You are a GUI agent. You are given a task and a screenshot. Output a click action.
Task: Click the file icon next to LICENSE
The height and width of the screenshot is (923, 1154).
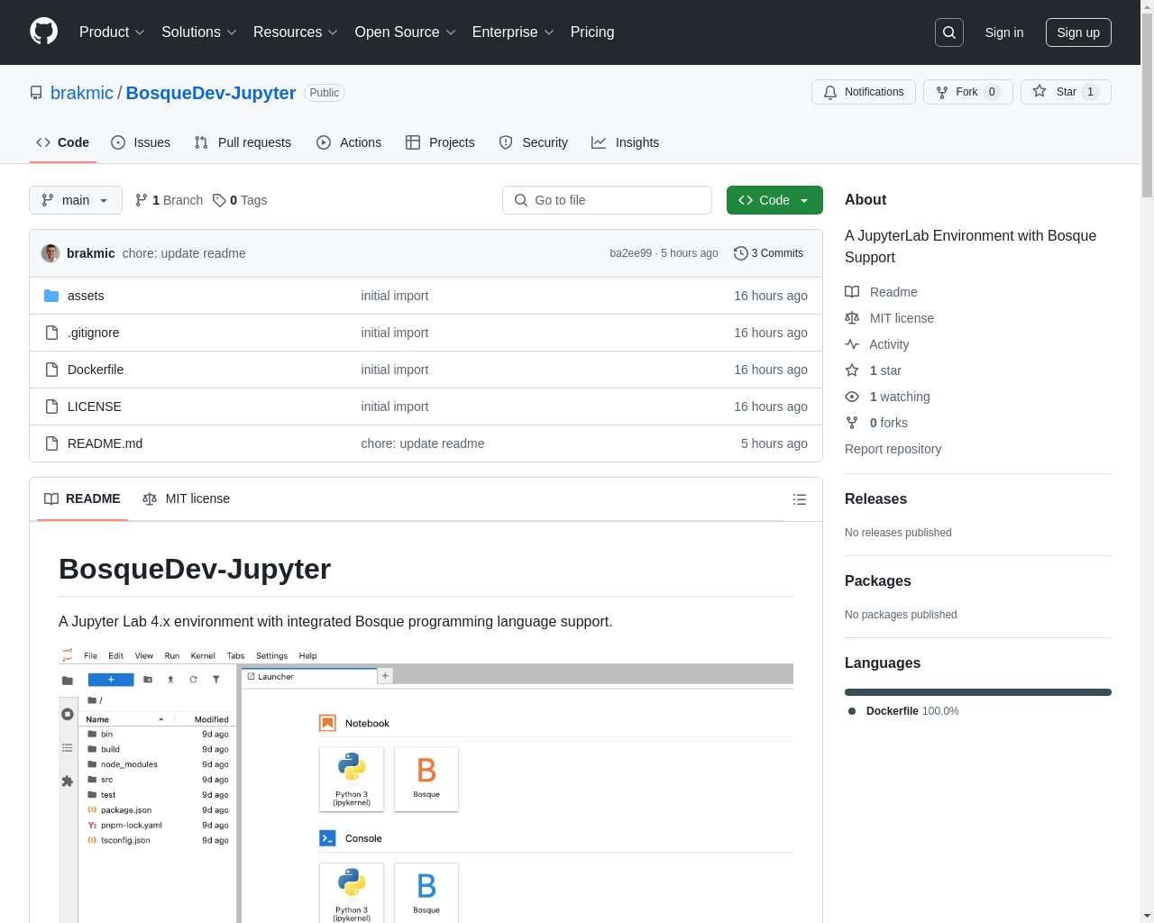(x=51, y=407)
